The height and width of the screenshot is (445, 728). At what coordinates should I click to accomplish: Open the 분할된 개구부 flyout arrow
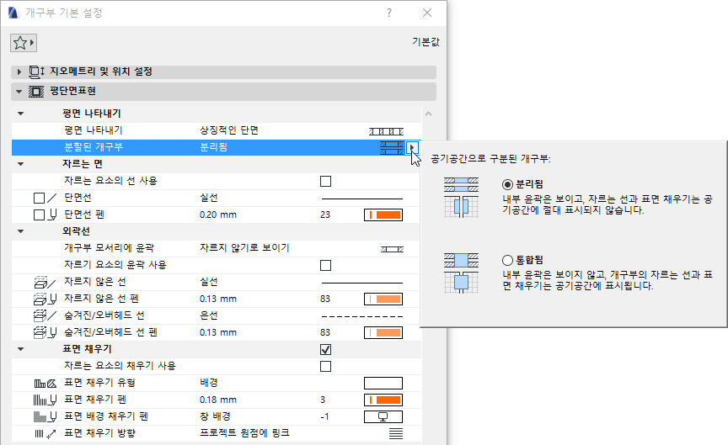pyautogui.click(x=412, y=148)
